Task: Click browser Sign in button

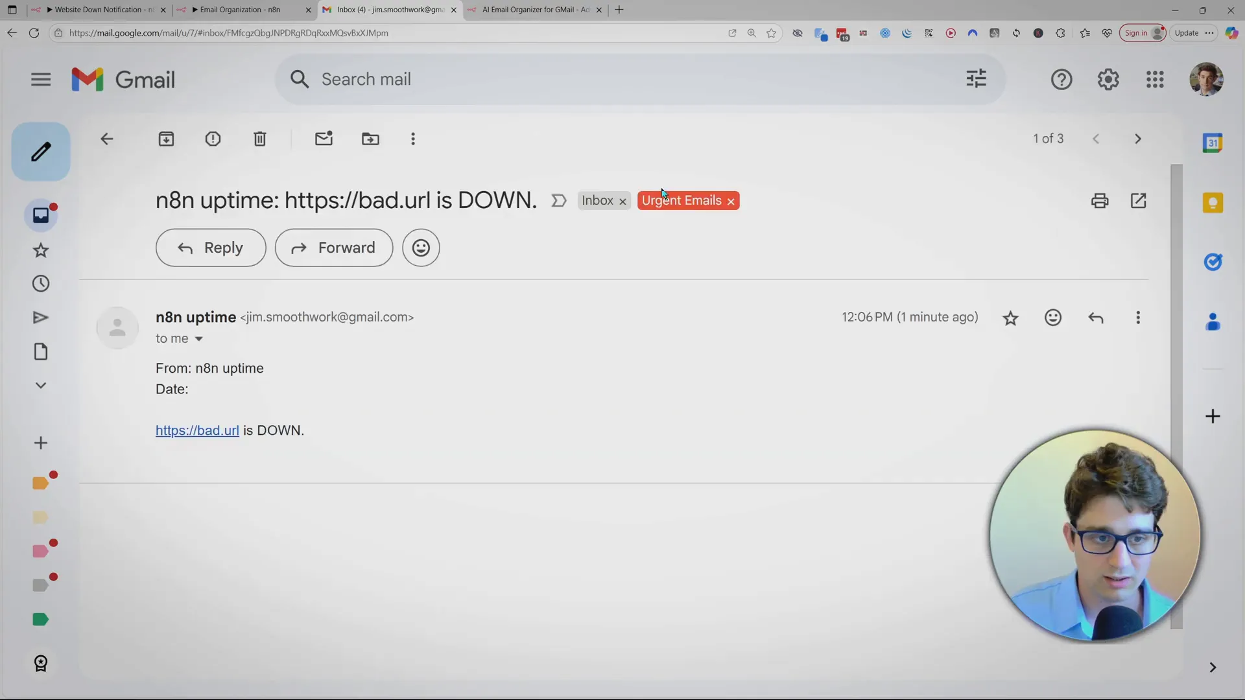Action: (1143, 33)
